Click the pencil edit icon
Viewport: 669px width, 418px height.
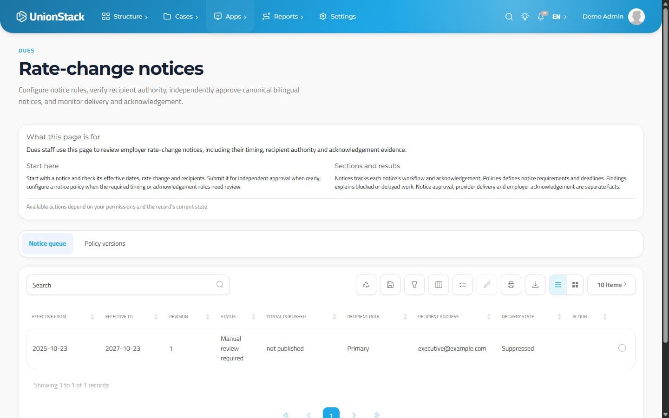click(x=487, y=285)
